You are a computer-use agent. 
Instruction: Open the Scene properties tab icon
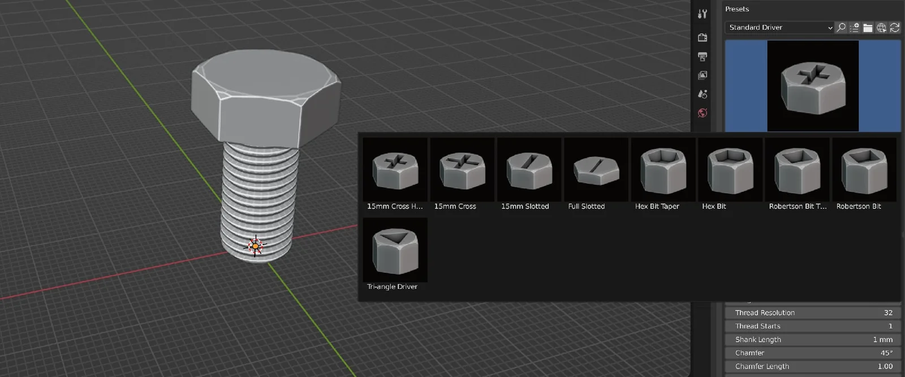tap(702, 94)
